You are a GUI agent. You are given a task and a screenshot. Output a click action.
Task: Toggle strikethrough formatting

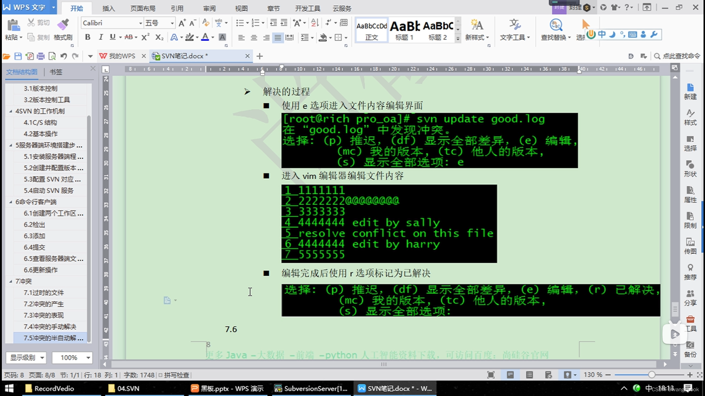(129, 37)
